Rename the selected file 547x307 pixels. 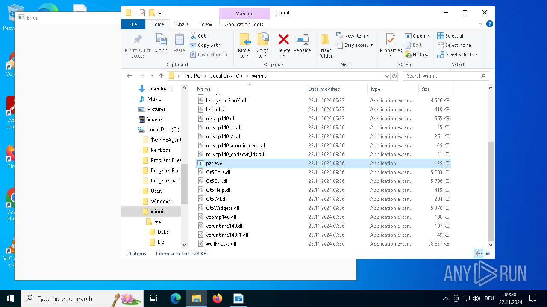(x=302, y=43)
